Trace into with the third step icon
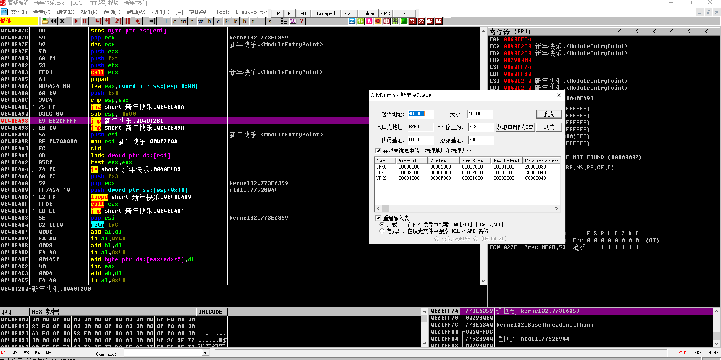The height and width of the screenshot is (360, 721). [118, 21]
